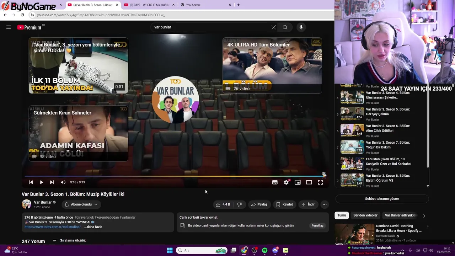Play 3. Sezon 8. Bölüm: Eğitim Öğretim VS
Viewport: 455px width, 256px height.
382,181
